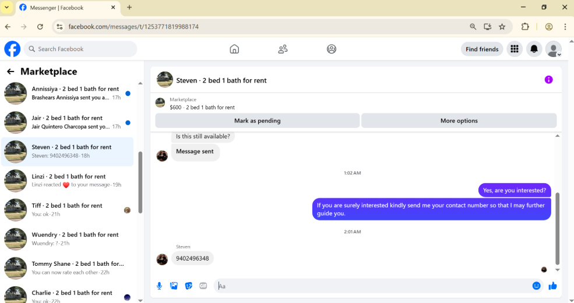Click the long 'kindly send me your contact number' message
Image resolution: width=574 pixels, height=303 pixels.
coord(431,209)
